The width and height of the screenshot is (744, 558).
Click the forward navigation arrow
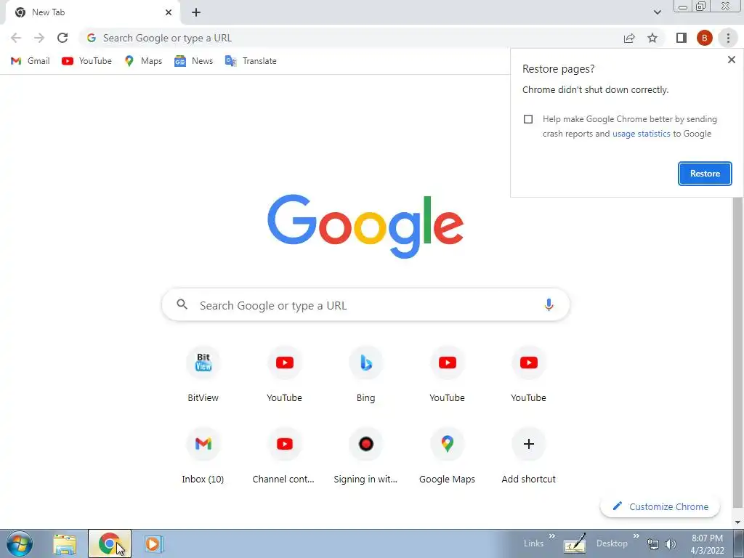(39, 38)
